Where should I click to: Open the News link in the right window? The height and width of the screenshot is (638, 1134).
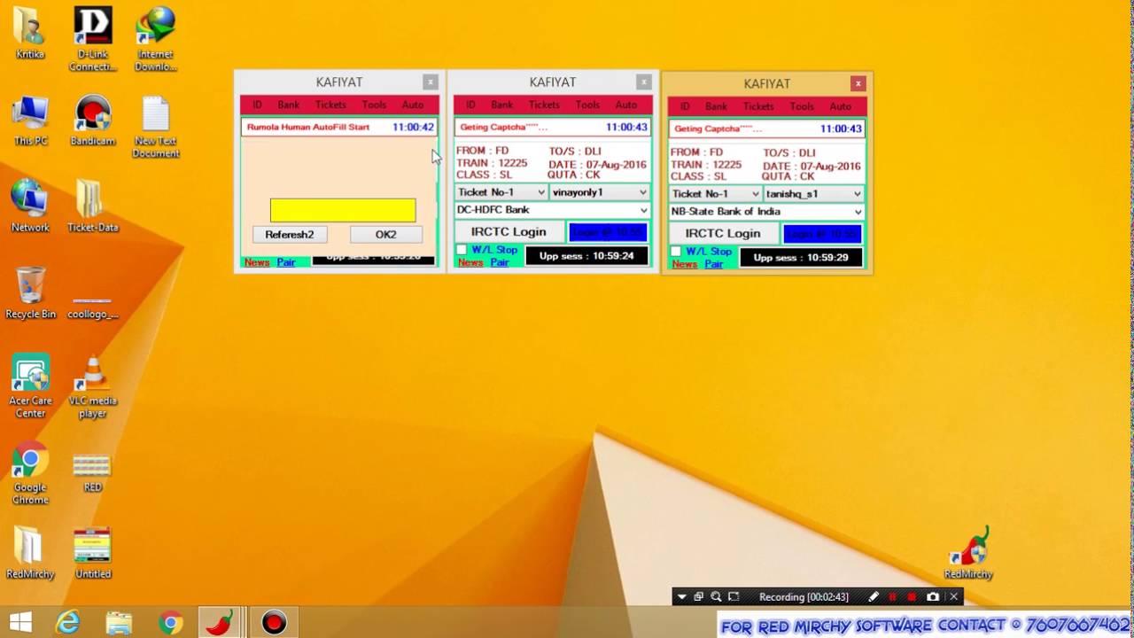click(684, 264)
